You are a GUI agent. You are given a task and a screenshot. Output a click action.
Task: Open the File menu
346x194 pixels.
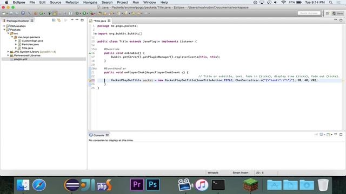[32, 2]
